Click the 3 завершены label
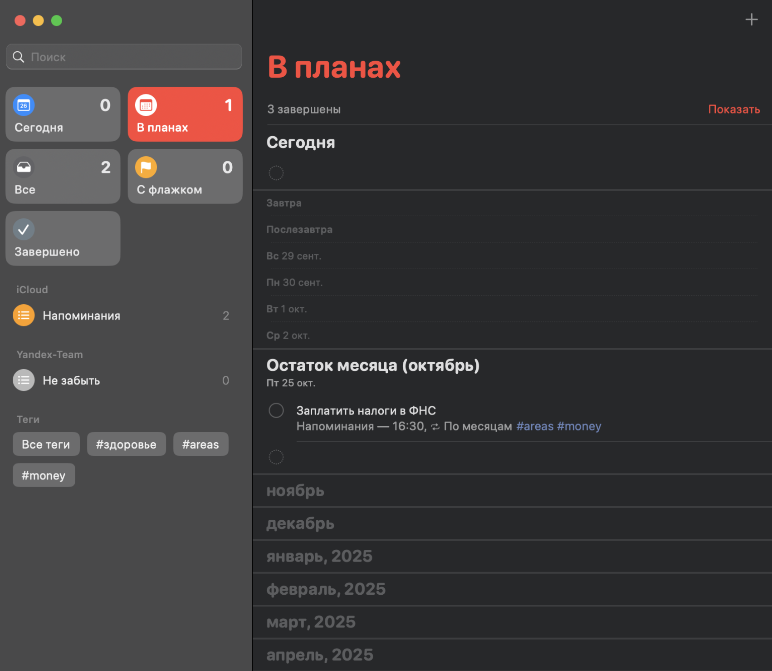772x671 pixels. (x=304, y=109)
